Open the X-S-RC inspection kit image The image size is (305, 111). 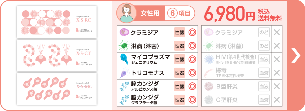tap(57, 22)
